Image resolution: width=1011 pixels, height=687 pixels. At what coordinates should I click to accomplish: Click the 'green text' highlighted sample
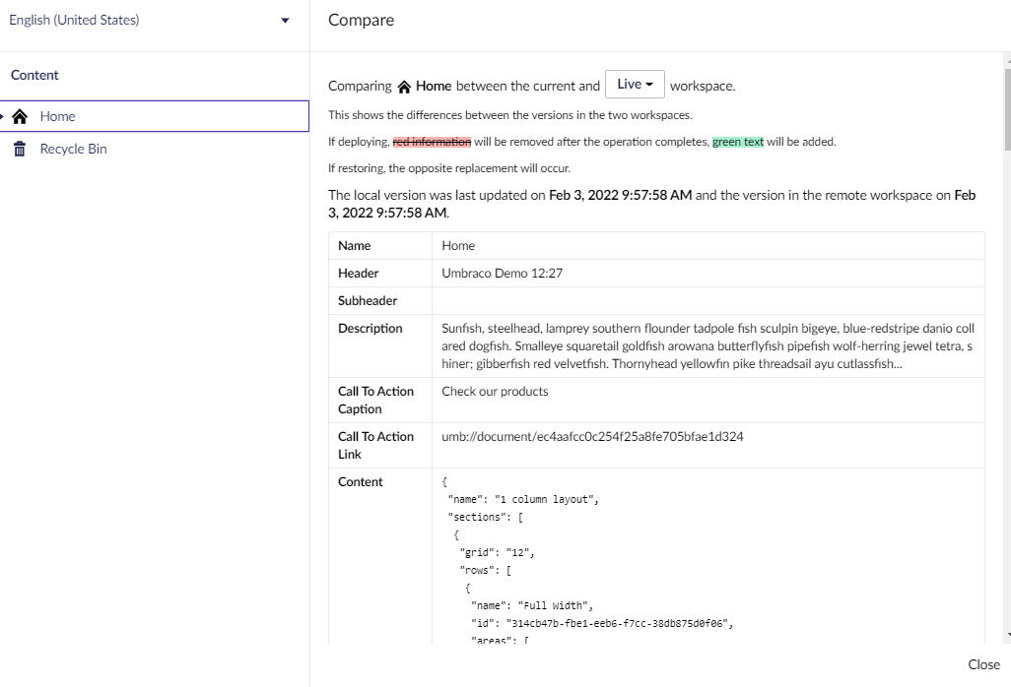738,142
